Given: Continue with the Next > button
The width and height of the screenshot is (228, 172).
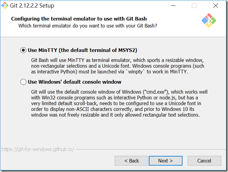Looking at the screenshot, I should click(x=166, y=161).
